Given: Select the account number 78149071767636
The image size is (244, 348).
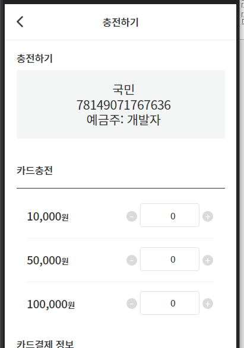Looking at the screenshot, I should [123, 105].
